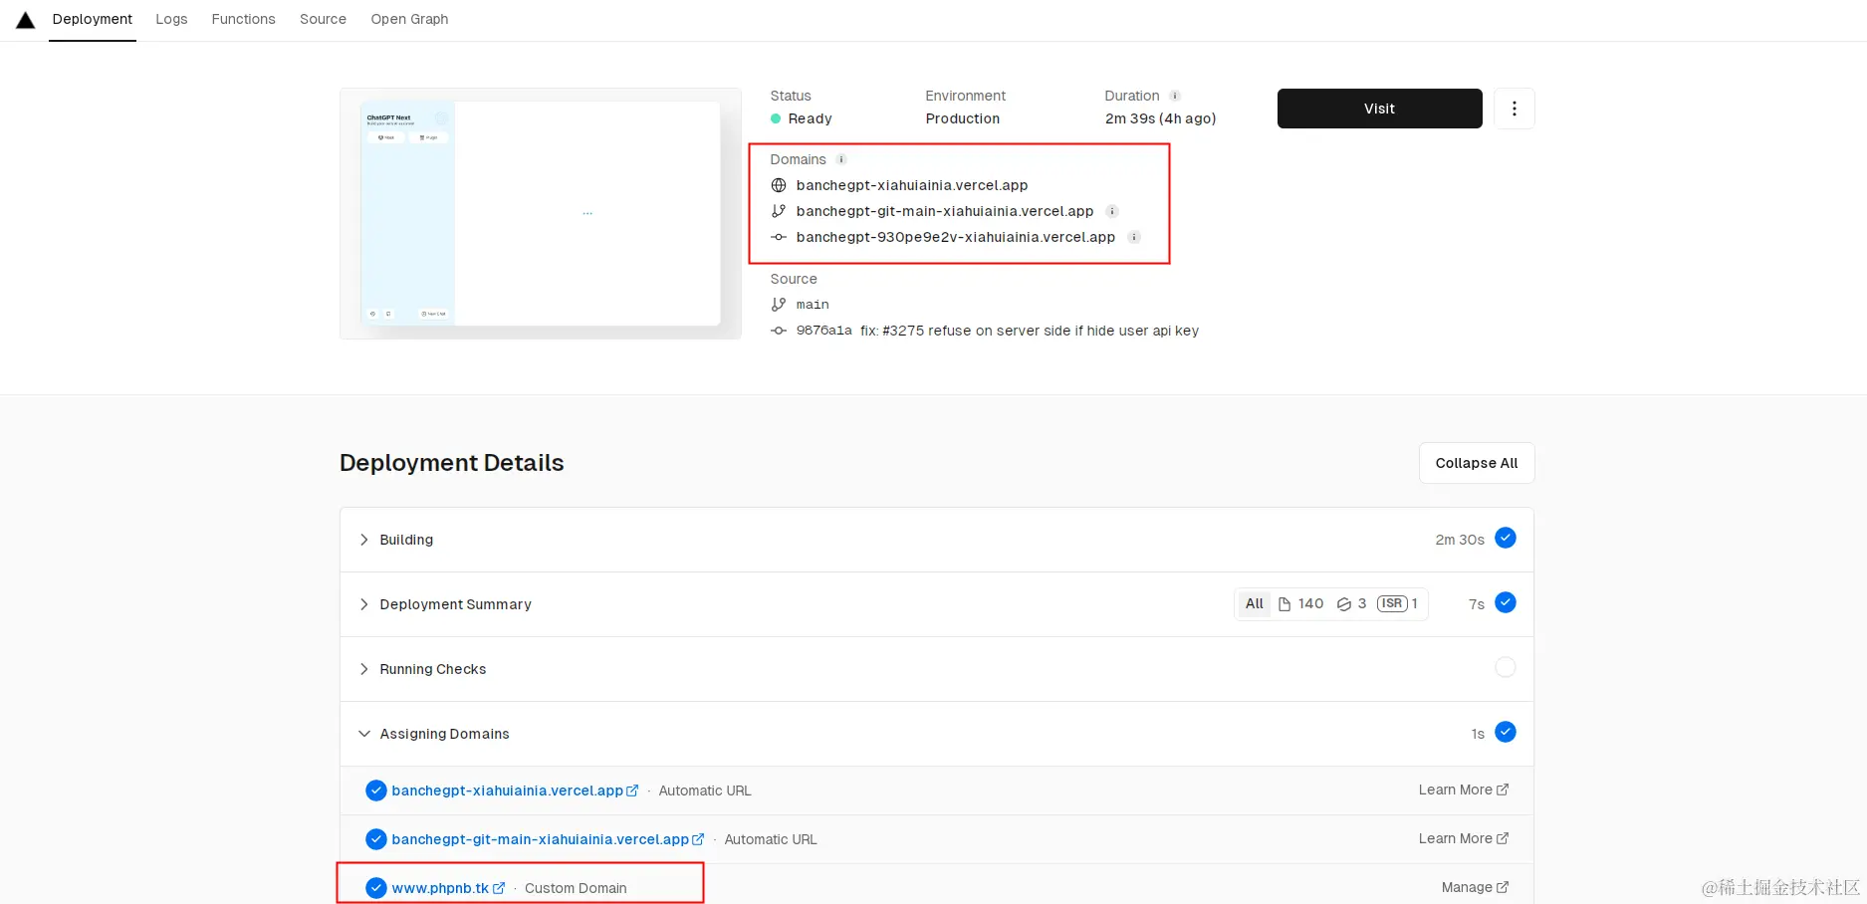Click the branch icon next to main
Image resolution: width=1867 pixels, height=904 pixels.
(x=779, y=305)
